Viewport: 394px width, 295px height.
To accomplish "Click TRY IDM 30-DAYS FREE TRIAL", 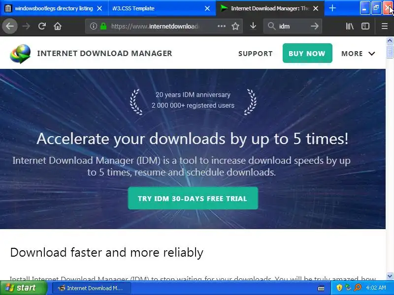I will pos(193,199).
